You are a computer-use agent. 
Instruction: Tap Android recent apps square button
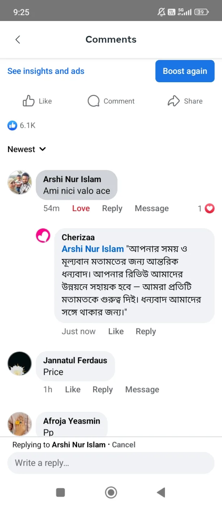pyautogui.click(x=61, y=493)
